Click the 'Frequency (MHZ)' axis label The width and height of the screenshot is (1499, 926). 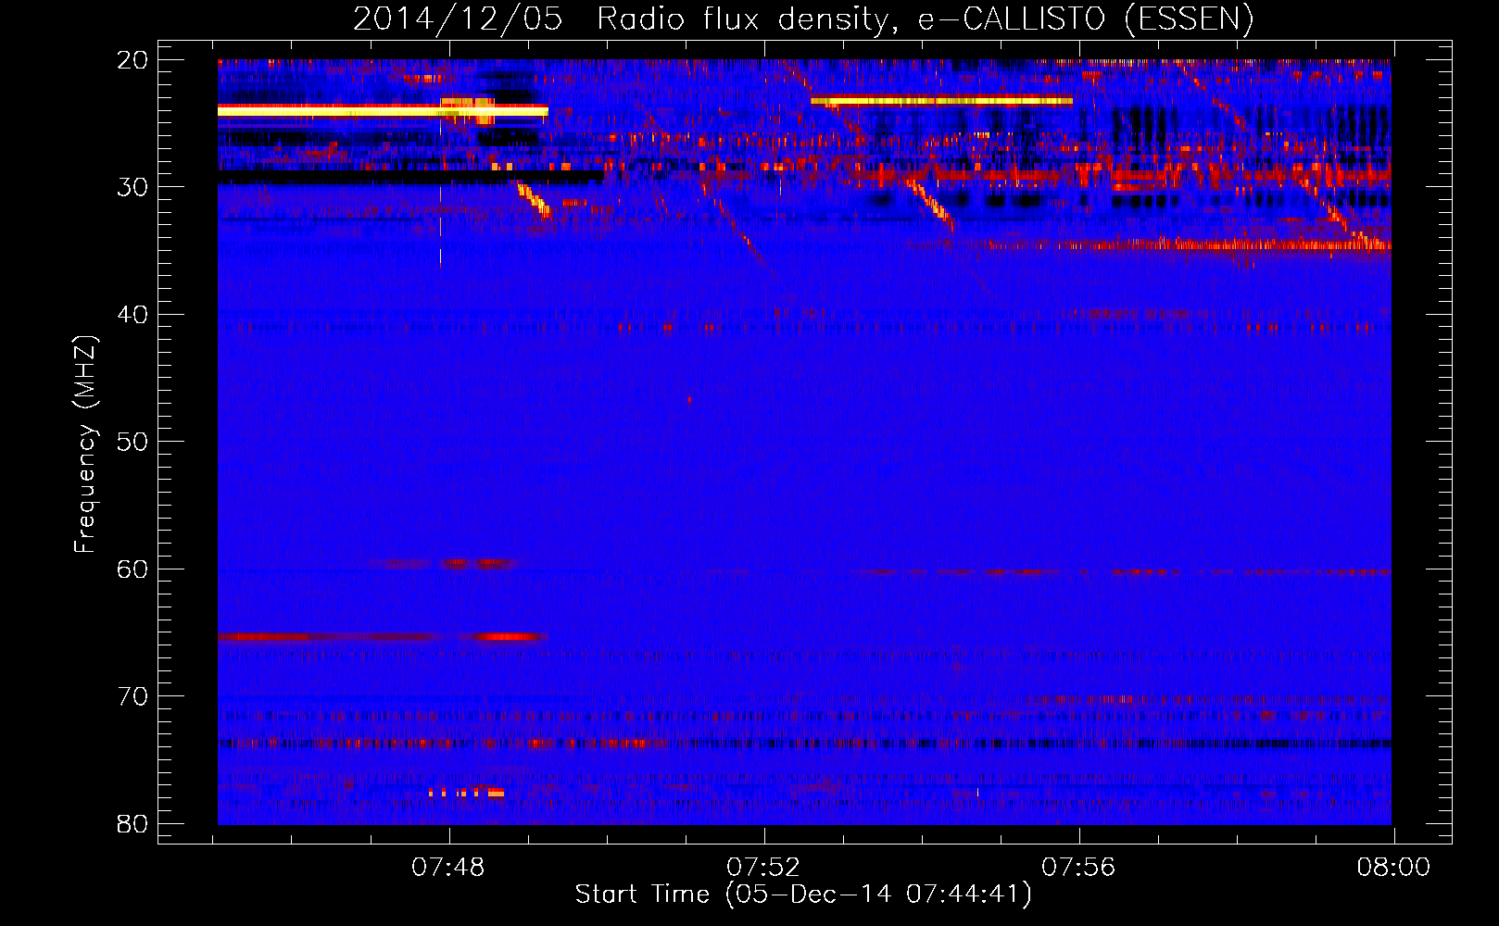[85, 444]
